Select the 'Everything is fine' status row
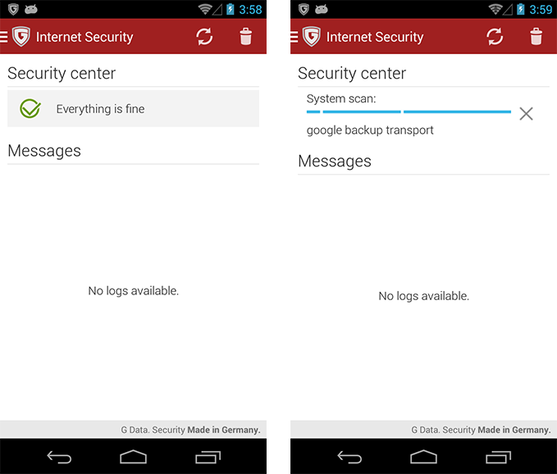 133,108
